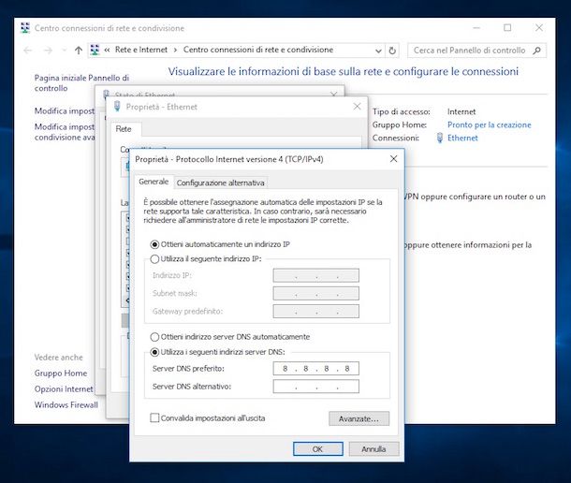The width and height of the screenshot is (571, 483).
Task: Select the Generale tab
Action: (x=154, y=182)
